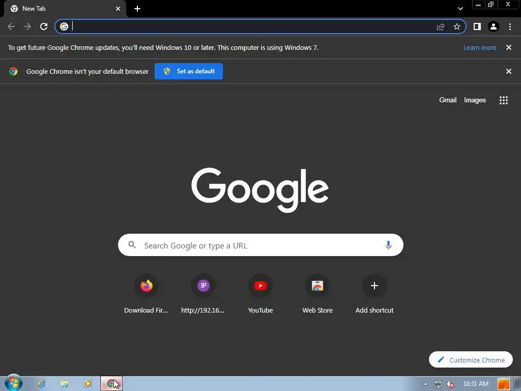This screenshot has width=521, height=391.
Task: Close the New Tab tab
Action: [x=118, y=9]
